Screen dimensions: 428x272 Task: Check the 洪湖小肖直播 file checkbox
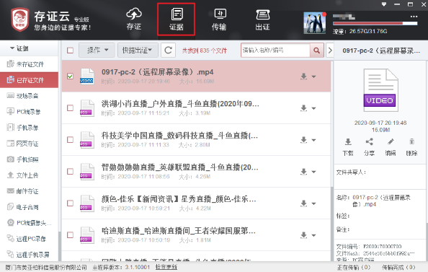point(70,108)
